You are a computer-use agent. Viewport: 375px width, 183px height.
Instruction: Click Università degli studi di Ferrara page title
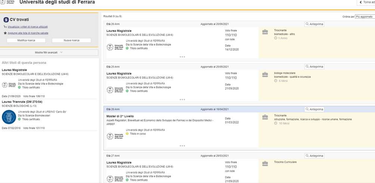click(57, 2)
